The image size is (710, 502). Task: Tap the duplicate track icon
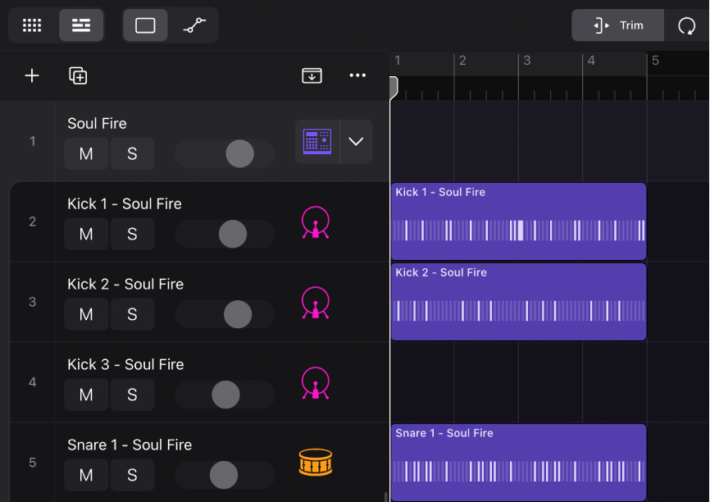pyautogui.click(x=78, y=75)
